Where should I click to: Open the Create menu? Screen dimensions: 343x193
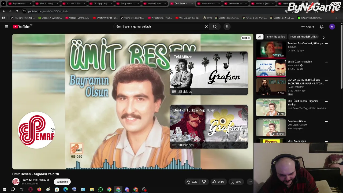308,27
